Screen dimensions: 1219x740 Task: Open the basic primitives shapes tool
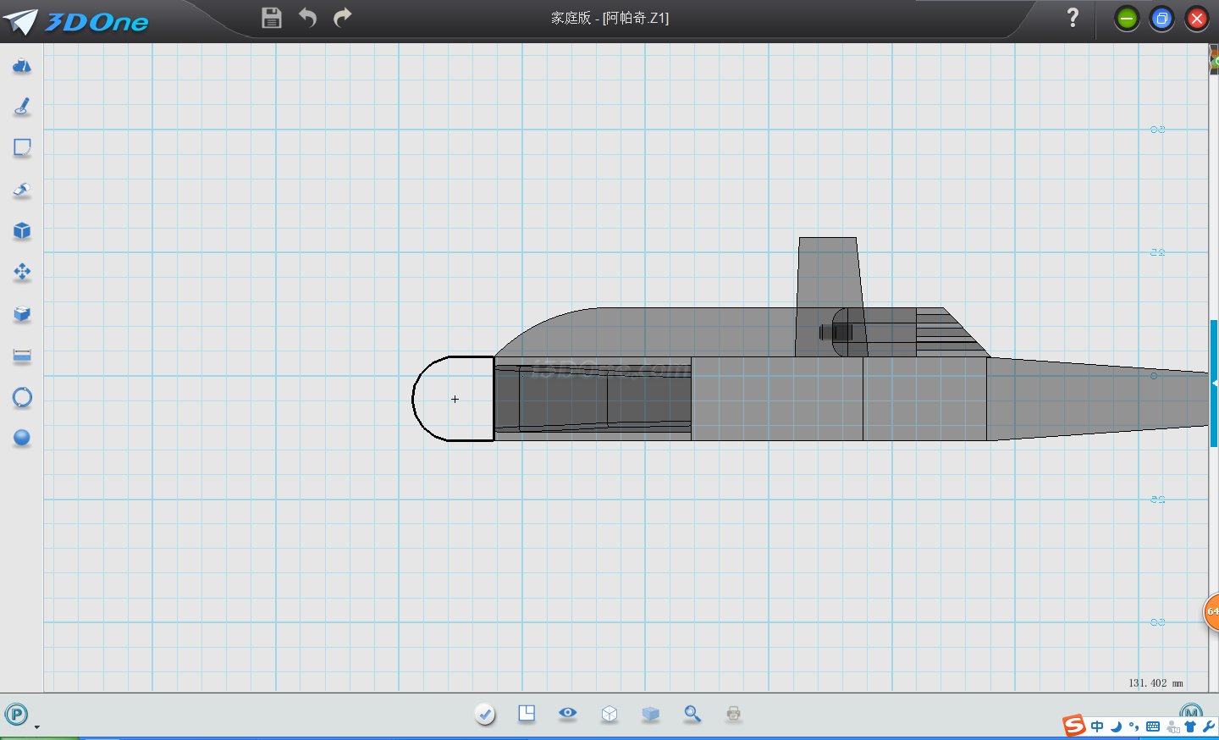(22, 66)
